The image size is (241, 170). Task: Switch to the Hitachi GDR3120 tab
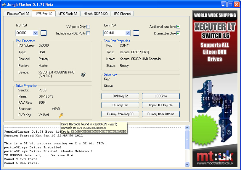click(95, 14)
